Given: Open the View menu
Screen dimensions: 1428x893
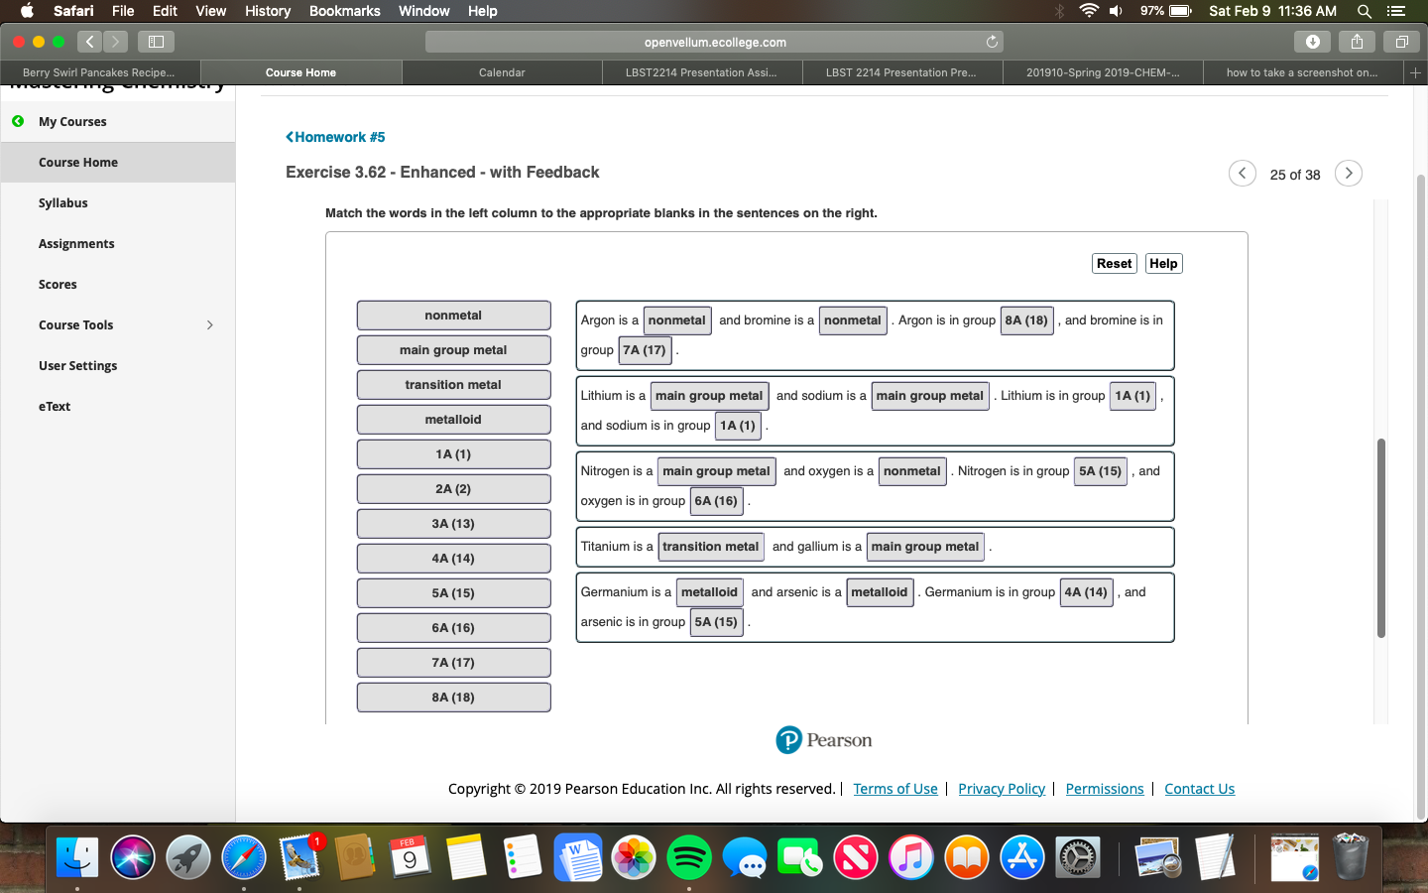Looking at the screenshot, I should coord(210,11).
